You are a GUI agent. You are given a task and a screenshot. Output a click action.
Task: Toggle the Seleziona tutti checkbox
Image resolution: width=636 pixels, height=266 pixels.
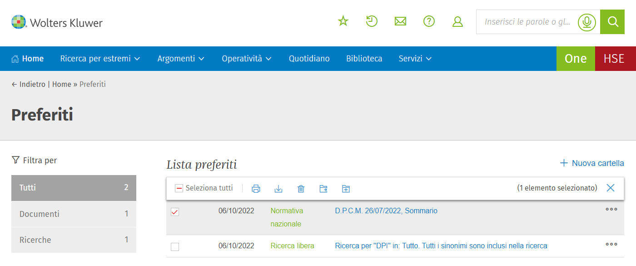tap(179, 188)
